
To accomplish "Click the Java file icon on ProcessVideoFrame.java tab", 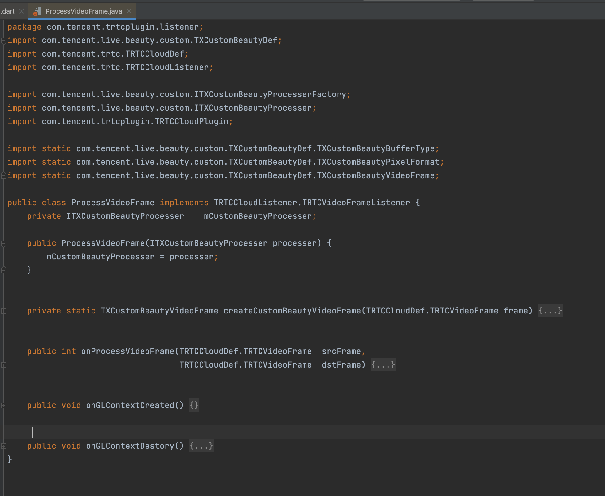I will [x=37, y=11].
